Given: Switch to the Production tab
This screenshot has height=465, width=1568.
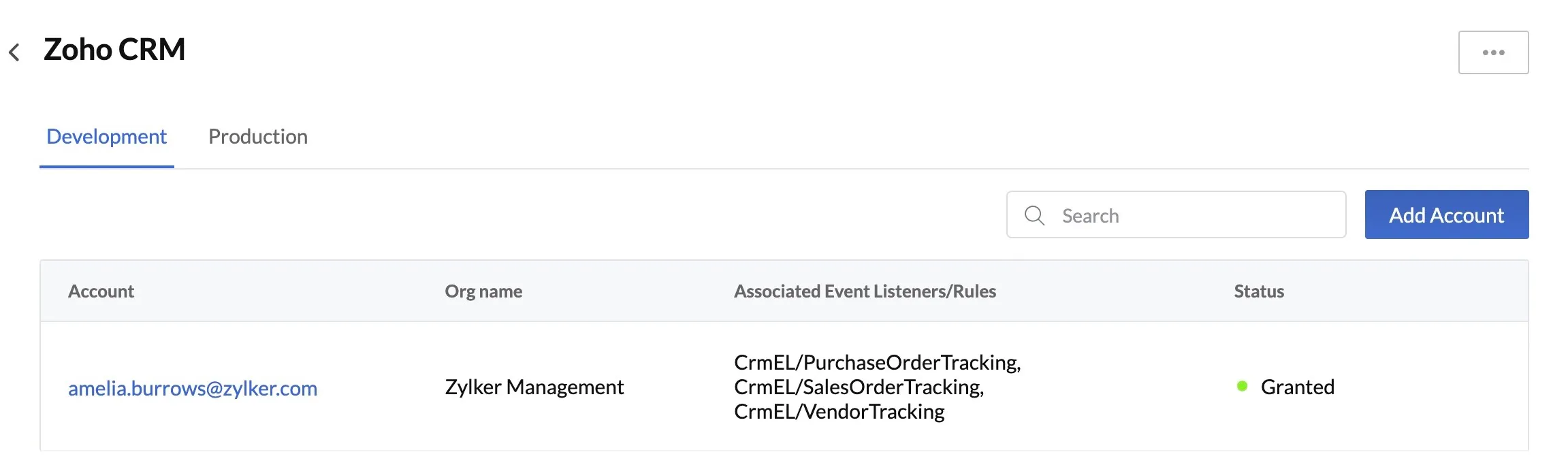Looking at the screenshot, I should pos(258,136).
